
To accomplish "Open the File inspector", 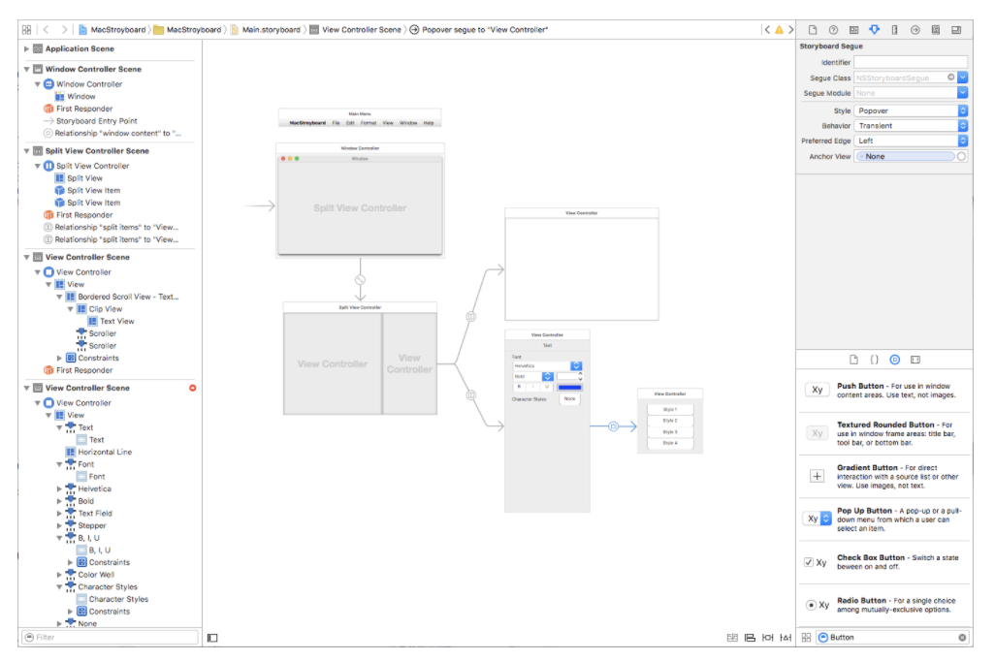I will (813, 30).
